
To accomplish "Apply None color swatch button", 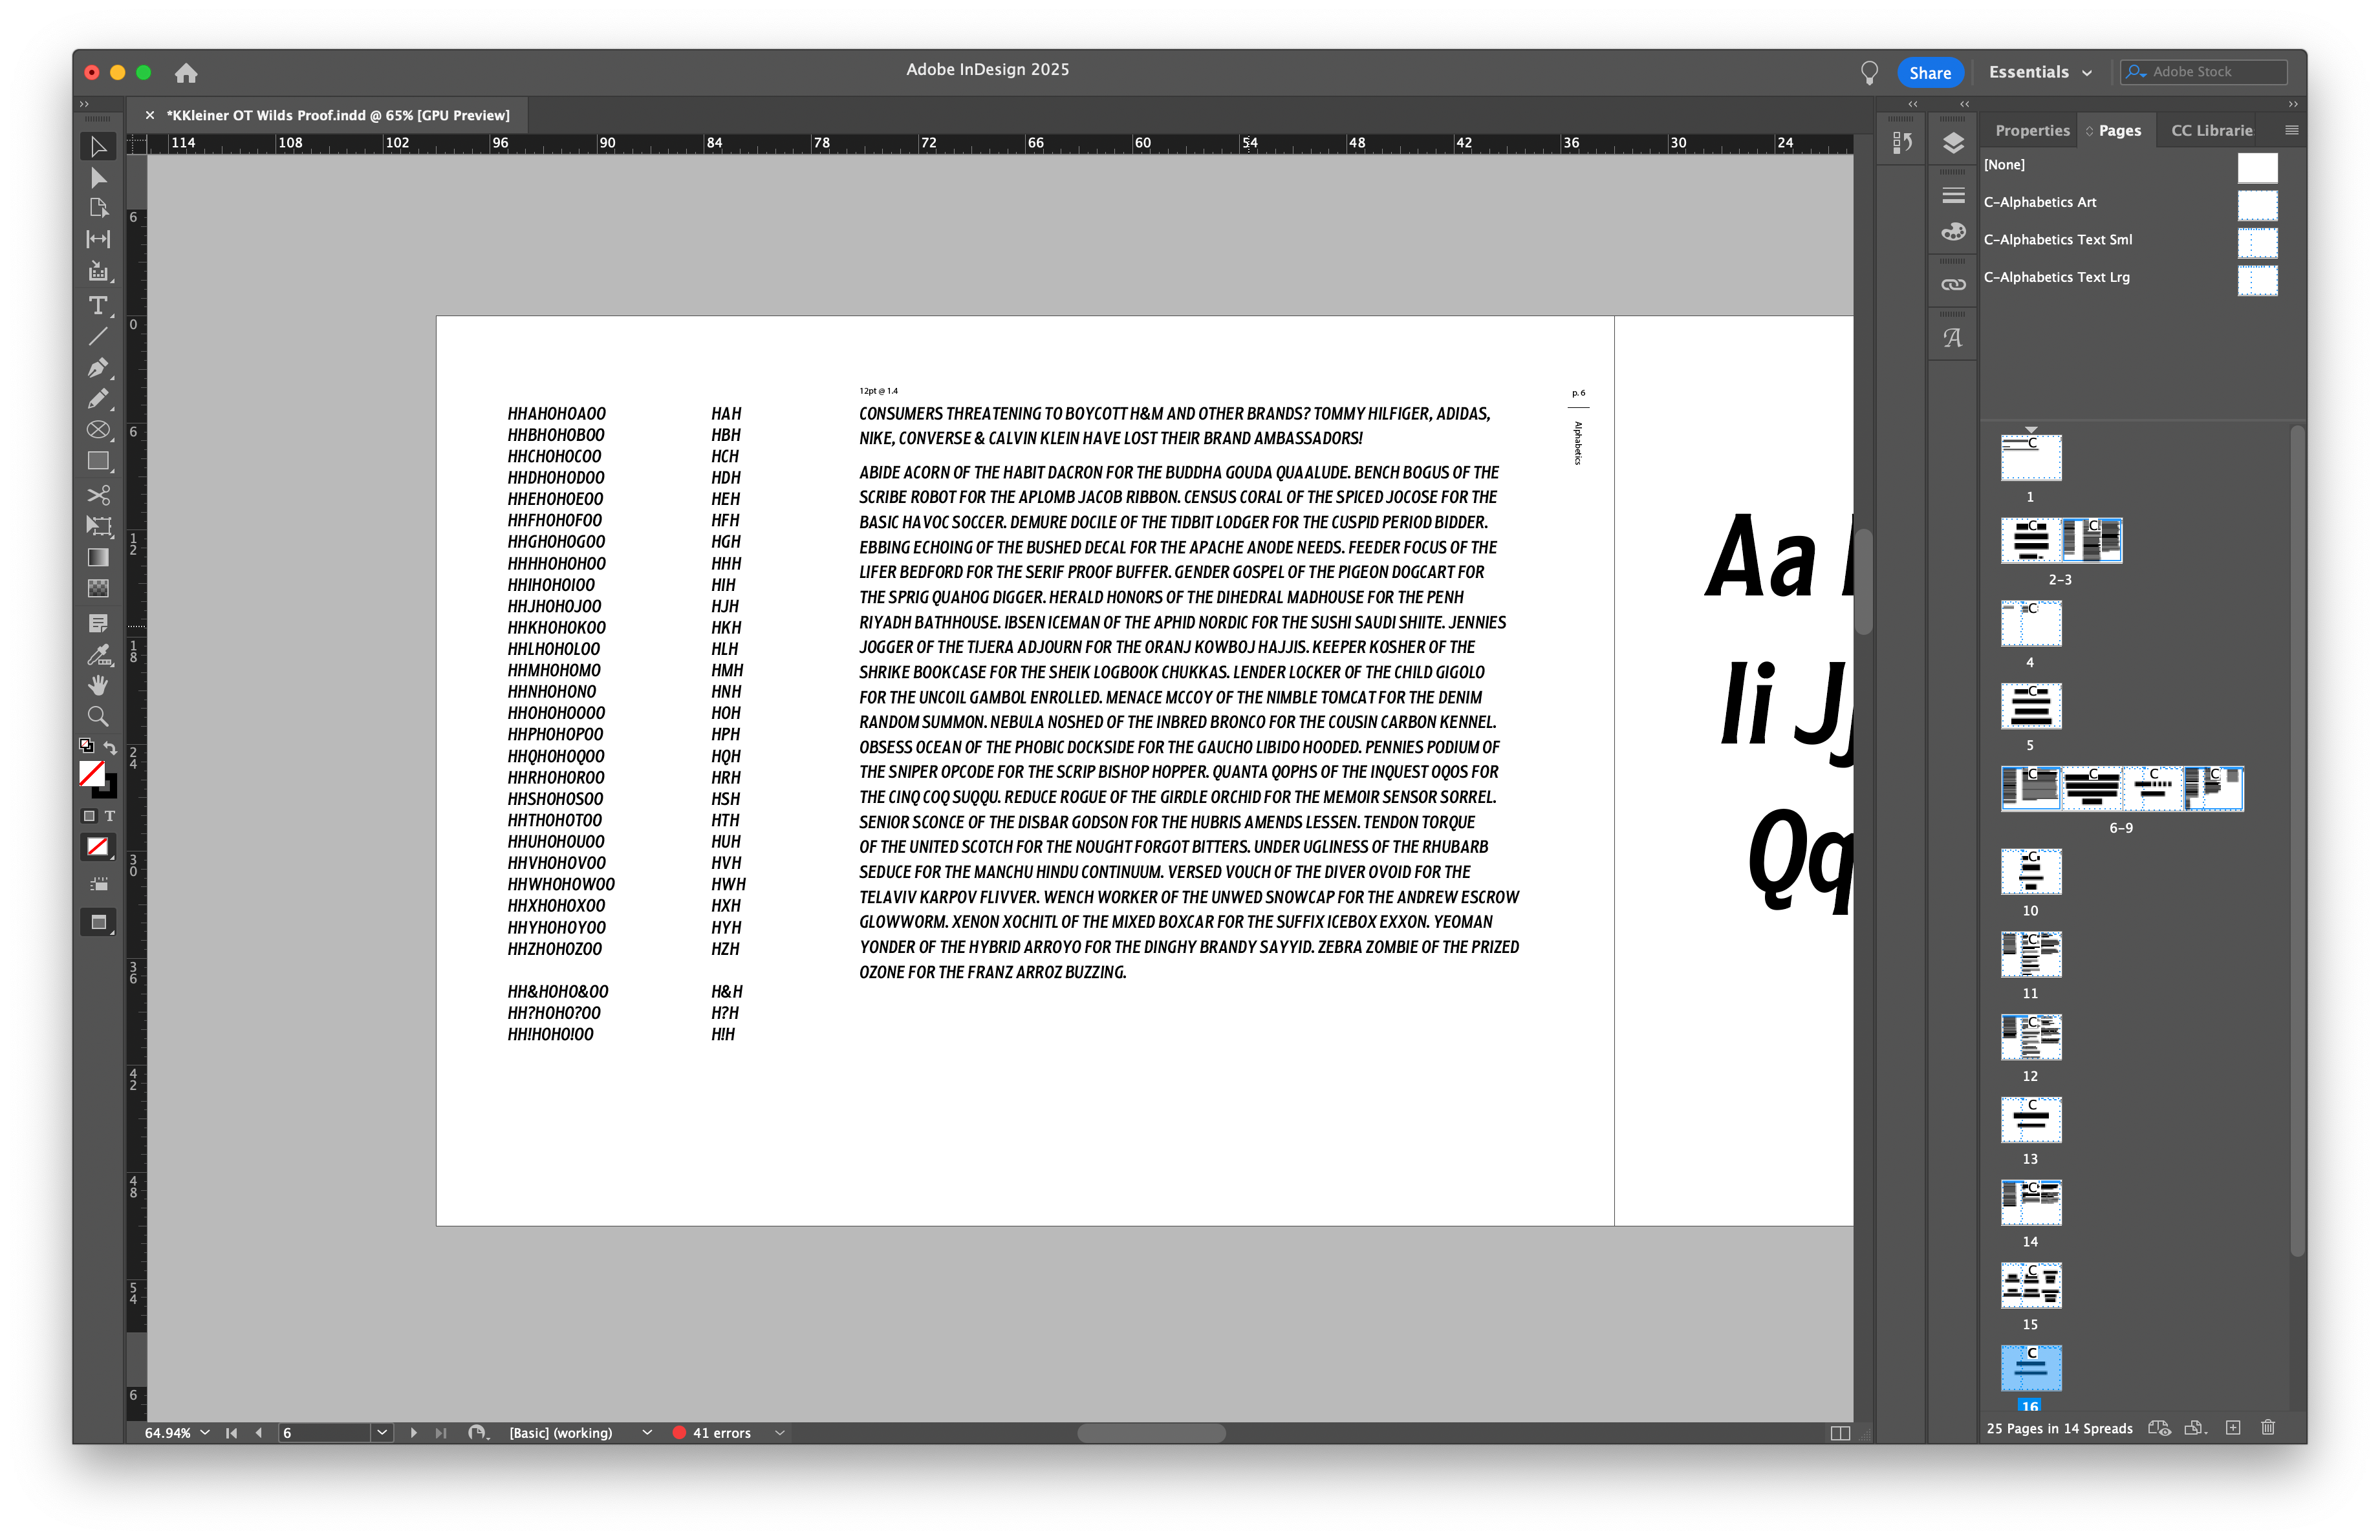I will (x=98, y=846).
